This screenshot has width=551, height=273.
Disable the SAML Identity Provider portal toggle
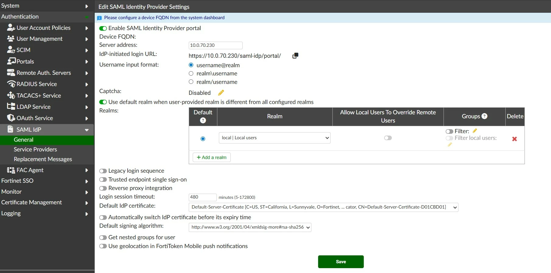pyautogui.click(x=103, y=28)
